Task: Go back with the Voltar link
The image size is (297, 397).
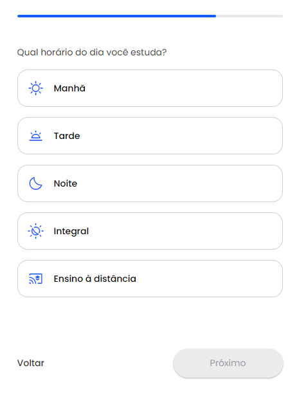Action: pyautogui.click(x=31, y=363)
